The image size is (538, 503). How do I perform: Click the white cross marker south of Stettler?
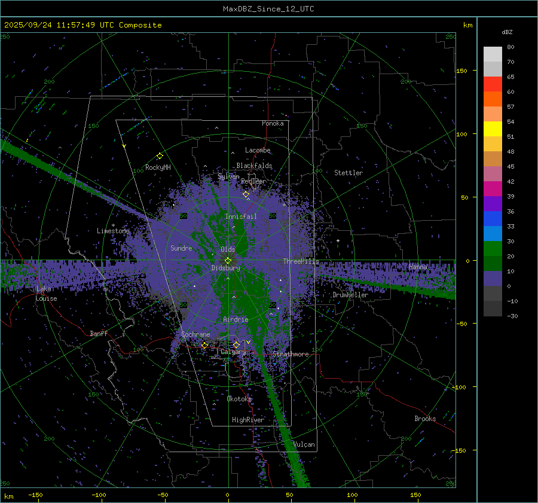coord(338,241)
